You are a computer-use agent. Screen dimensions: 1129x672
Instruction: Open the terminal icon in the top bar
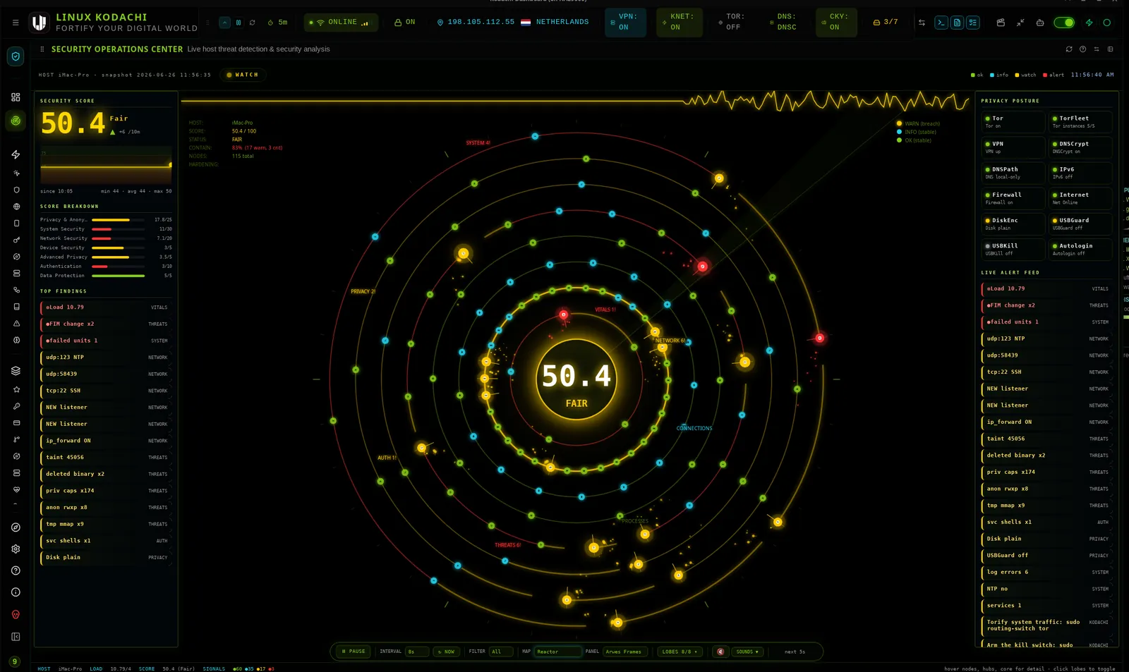941,23
